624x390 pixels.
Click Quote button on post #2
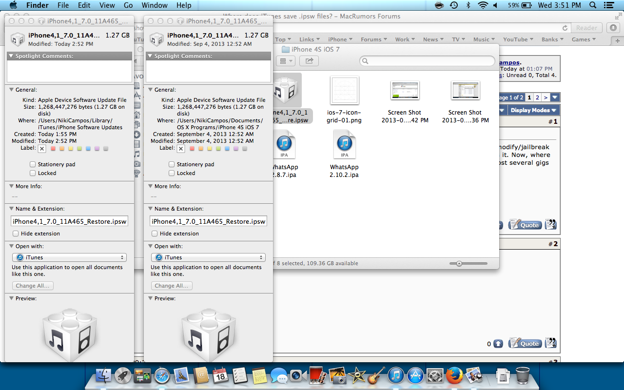(525, 343)
